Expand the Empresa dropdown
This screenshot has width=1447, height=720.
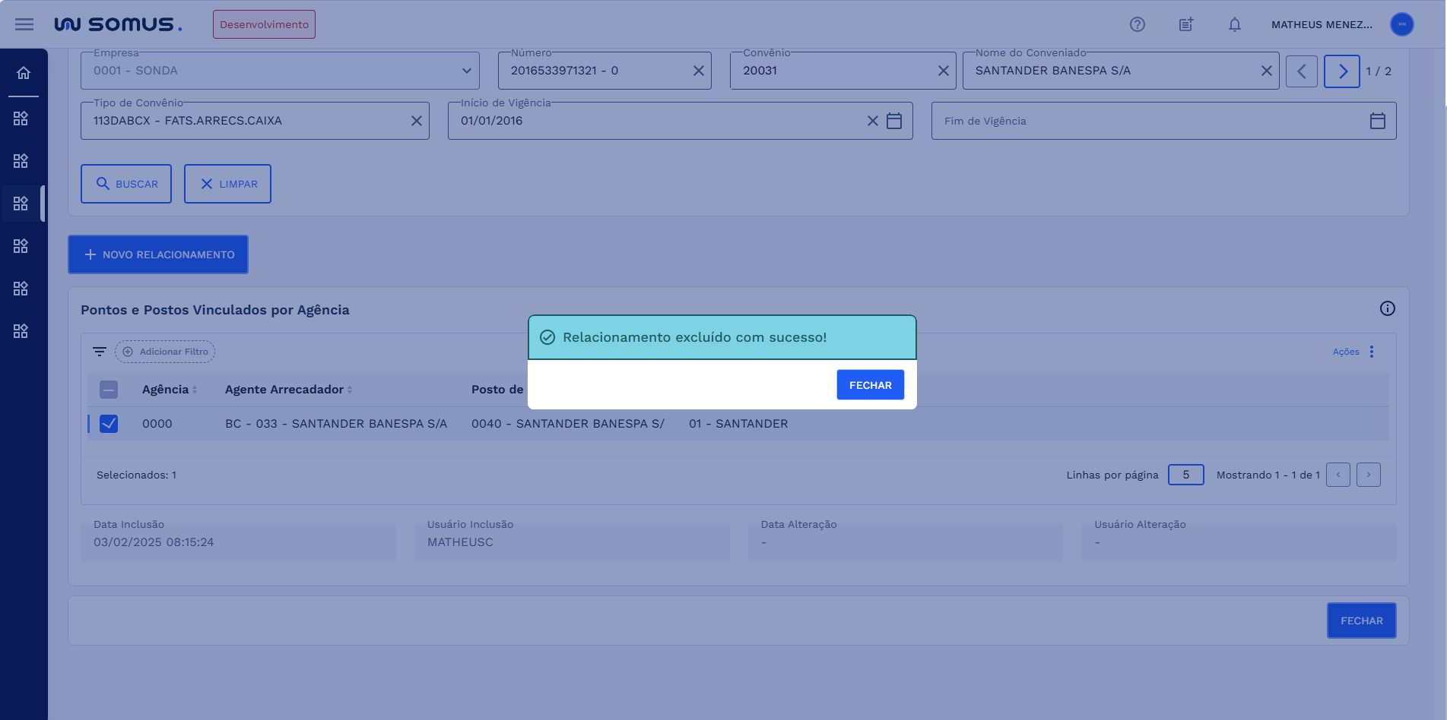pyautogui.click(x=466, y=71)
